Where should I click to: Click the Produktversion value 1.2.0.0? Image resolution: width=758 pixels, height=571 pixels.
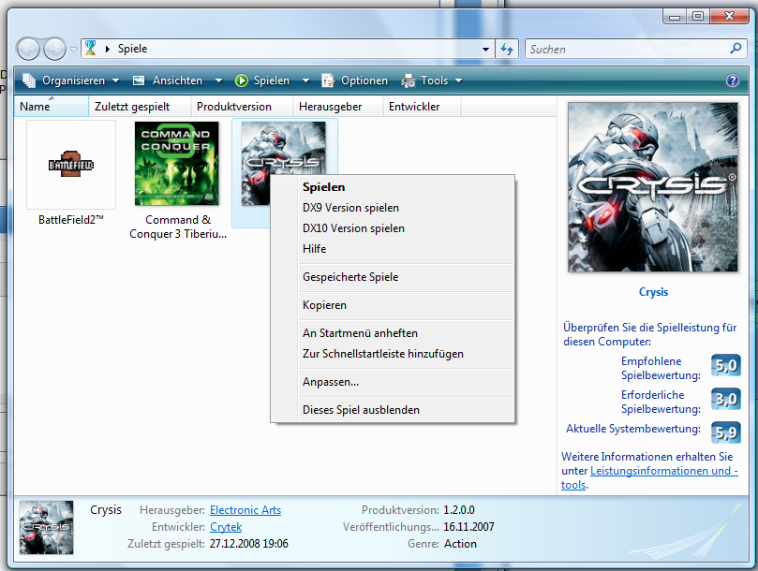(459, 510)
